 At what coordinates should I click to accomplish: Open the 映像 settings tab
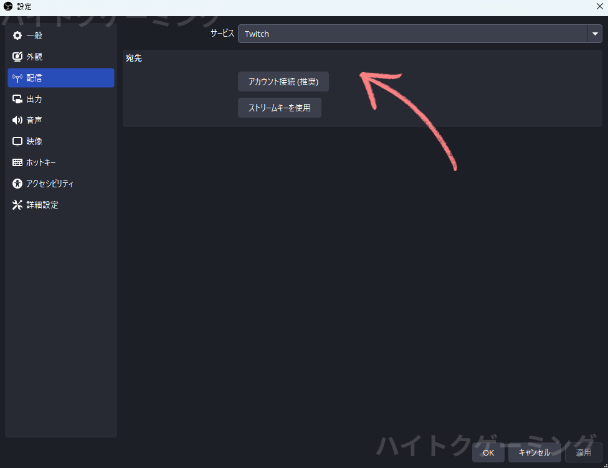pyautogui.click(x=61, y=141)
